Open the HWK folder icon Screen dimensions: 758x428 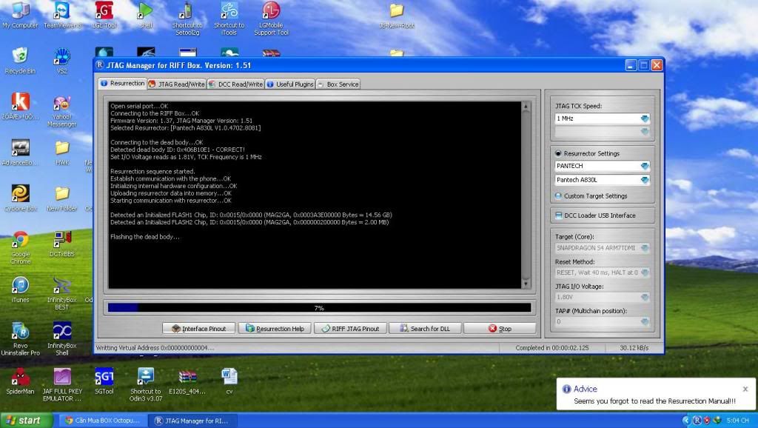[62, 153]
